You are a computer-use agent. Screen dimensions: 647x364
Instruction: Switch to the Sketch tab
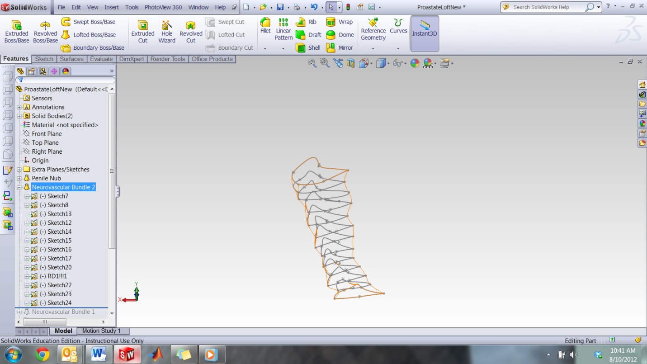click(x=44, y=59)
